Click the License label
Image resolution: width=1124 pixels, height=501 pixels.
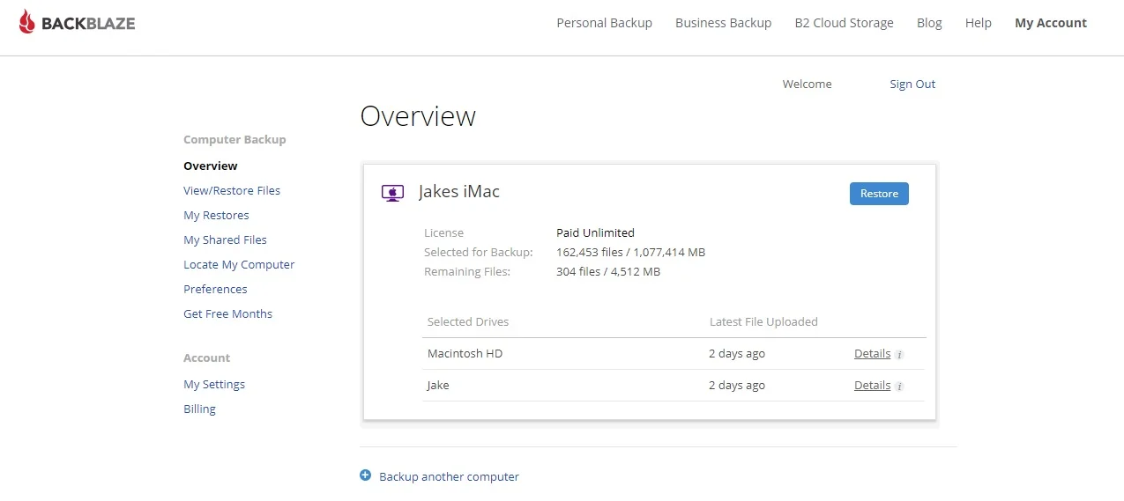tap(443, 232)
